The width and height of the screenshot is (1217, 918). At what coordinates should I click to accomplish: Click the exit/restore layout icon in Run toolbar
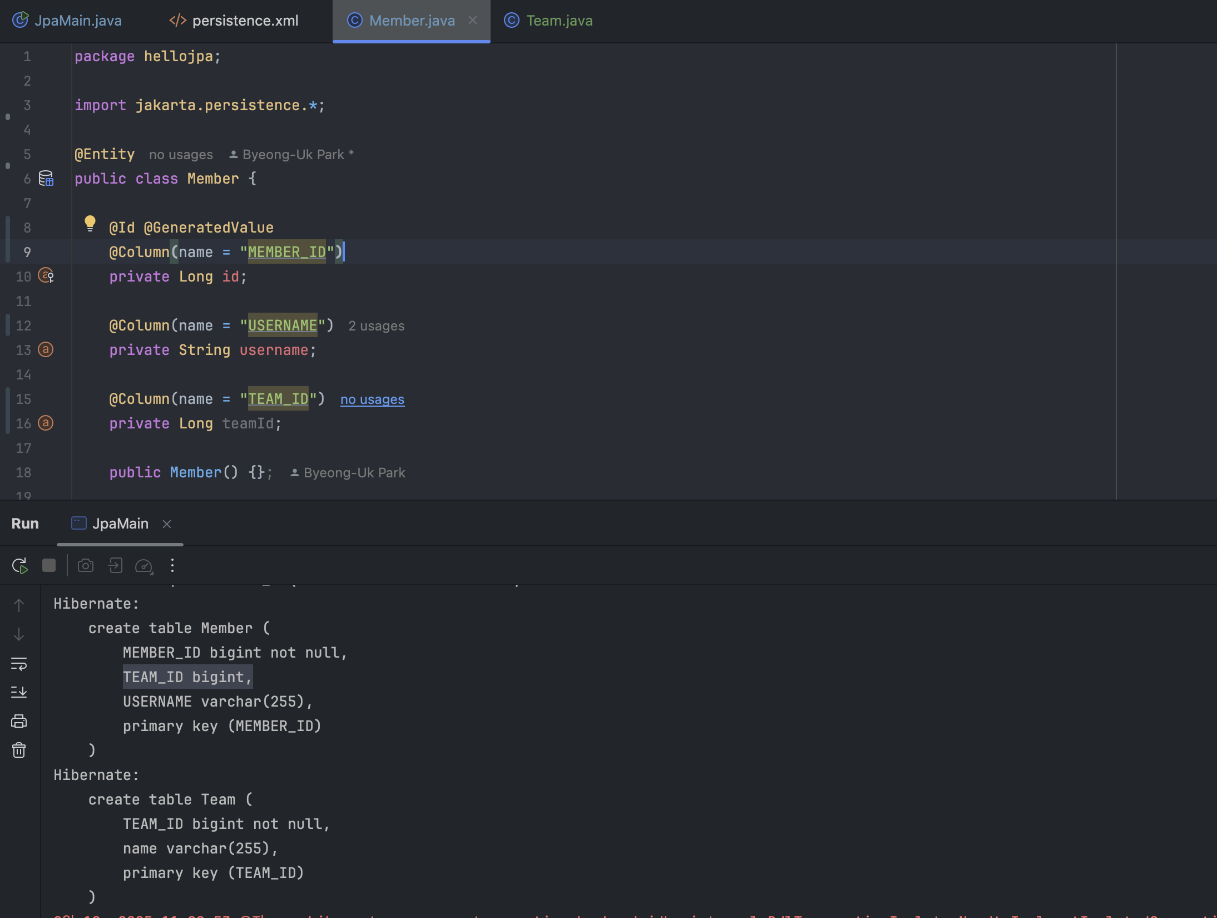(x=115, y=566)
